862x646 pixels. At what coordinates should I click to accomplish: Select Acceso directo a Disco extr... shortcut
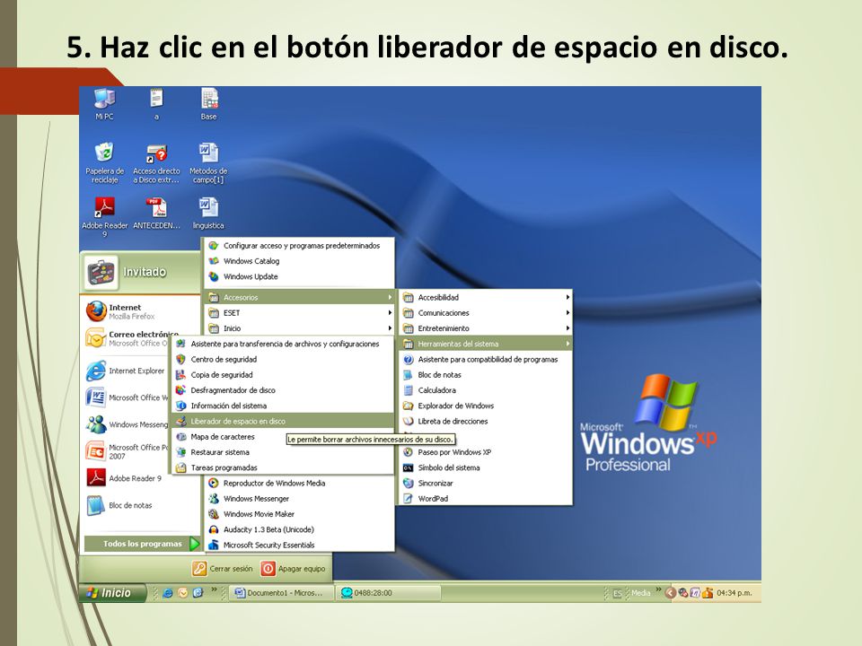[x=156, y=162]
